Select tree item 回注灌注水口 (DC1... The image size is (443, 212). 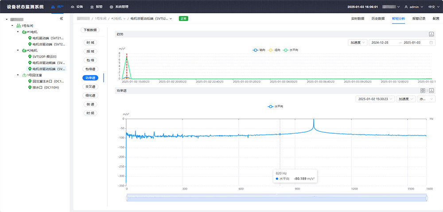click(47, 81)
